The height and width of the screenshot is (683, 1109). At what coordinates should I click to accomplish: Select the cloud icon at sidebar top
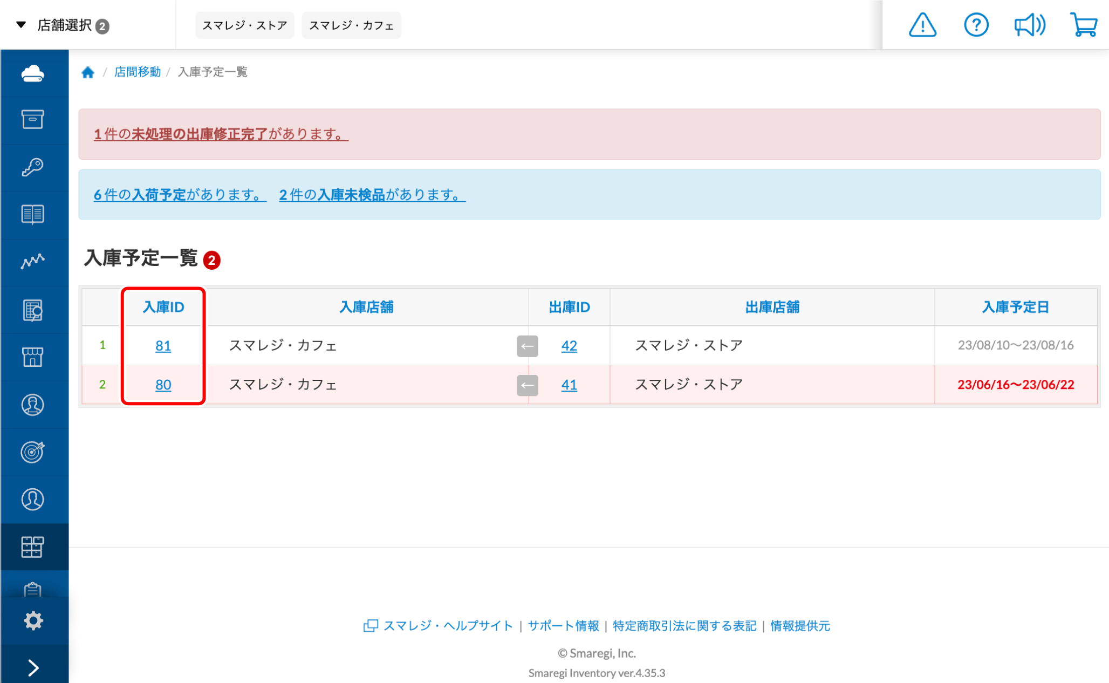point(33,73)
